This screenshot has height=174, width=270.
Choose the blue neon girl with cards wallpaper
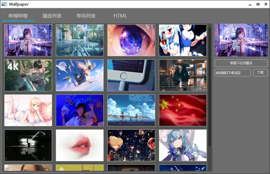tap(80, 110)
